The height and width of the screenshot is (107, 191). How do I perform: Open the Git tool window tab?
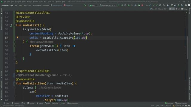click(23, 103)
